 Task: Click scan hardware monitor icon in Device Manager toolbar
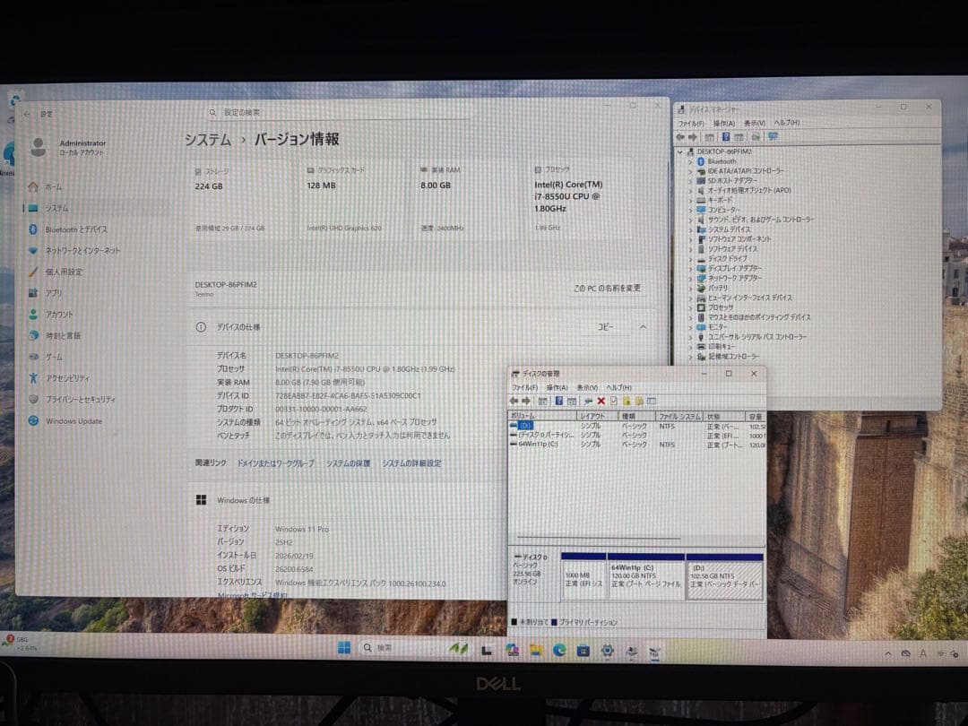point(773,137)
